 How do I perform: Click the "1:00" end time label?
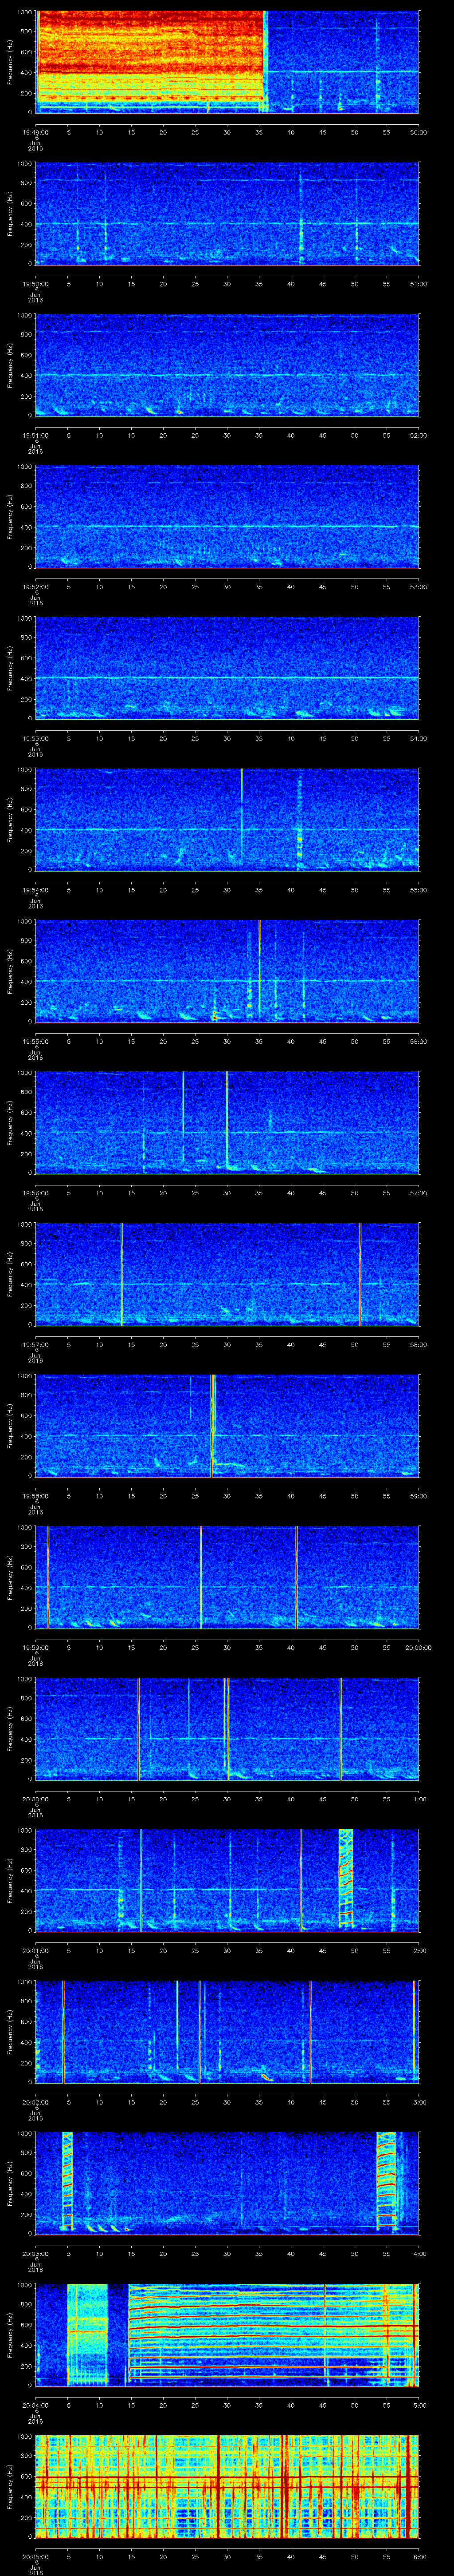tap(419, 1798)
